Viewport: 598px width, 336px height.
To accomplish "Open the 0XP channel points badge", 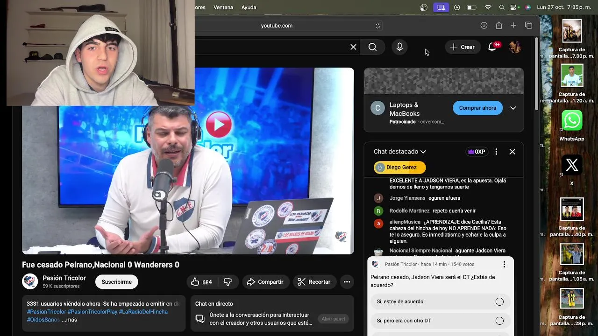I will [x=477, y=152].
